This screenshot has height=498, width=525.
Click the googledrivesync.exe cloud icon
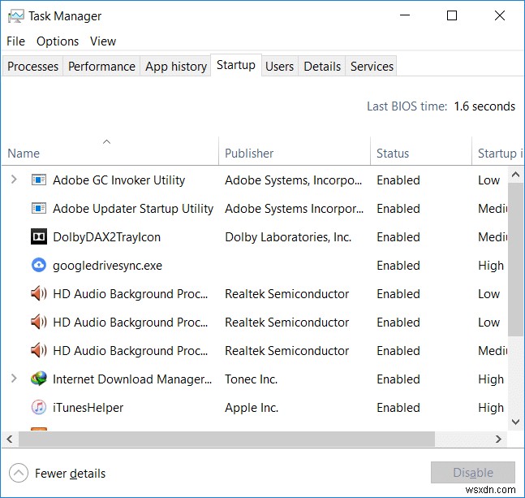tap(38, 266)
